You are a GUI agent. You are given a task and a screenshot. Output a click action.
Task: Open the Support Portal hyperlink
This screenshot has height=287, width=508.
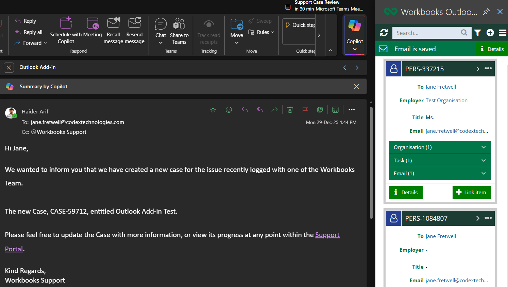pyautogui.click(x=327, y=235)
